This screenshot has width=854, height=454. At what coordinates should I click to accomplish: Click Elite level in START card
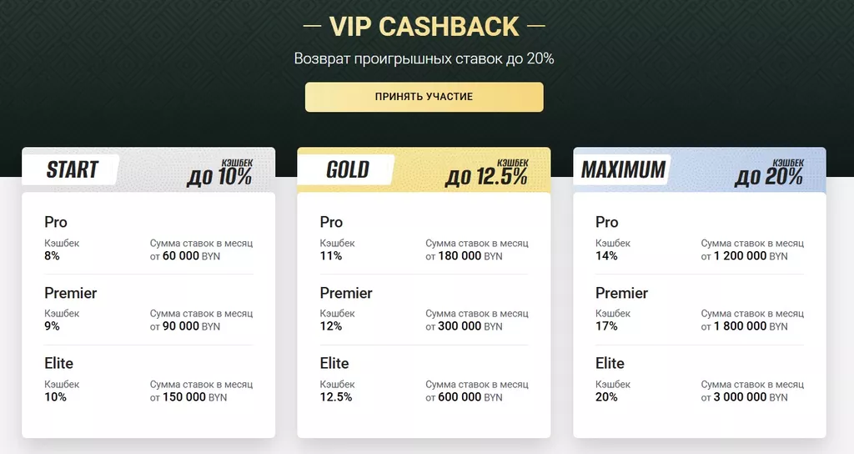tap(58, 363)
